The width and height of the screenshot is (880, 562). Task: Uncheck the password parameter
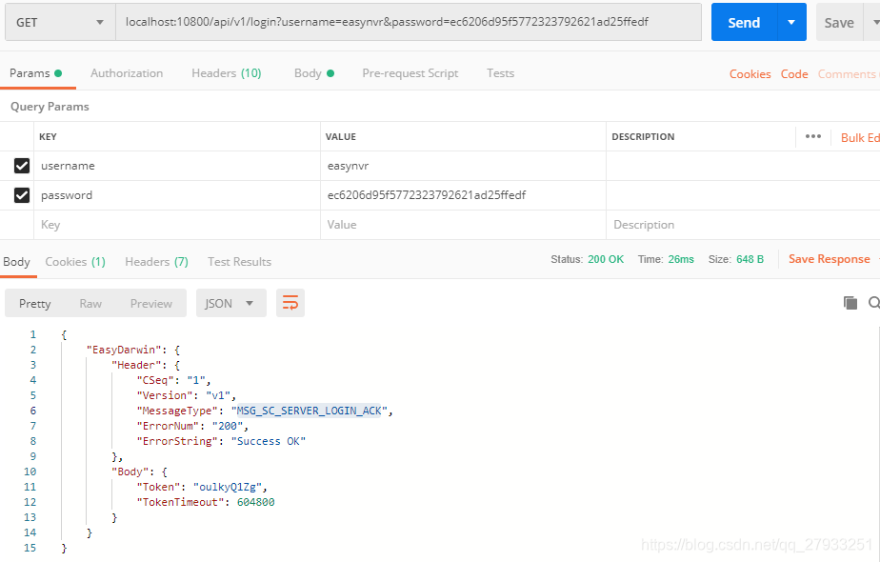[22, 195]
